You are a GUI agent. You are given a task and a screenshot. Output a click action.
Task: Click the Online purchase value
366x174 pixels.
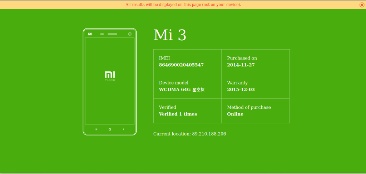[x=235, y=114]
